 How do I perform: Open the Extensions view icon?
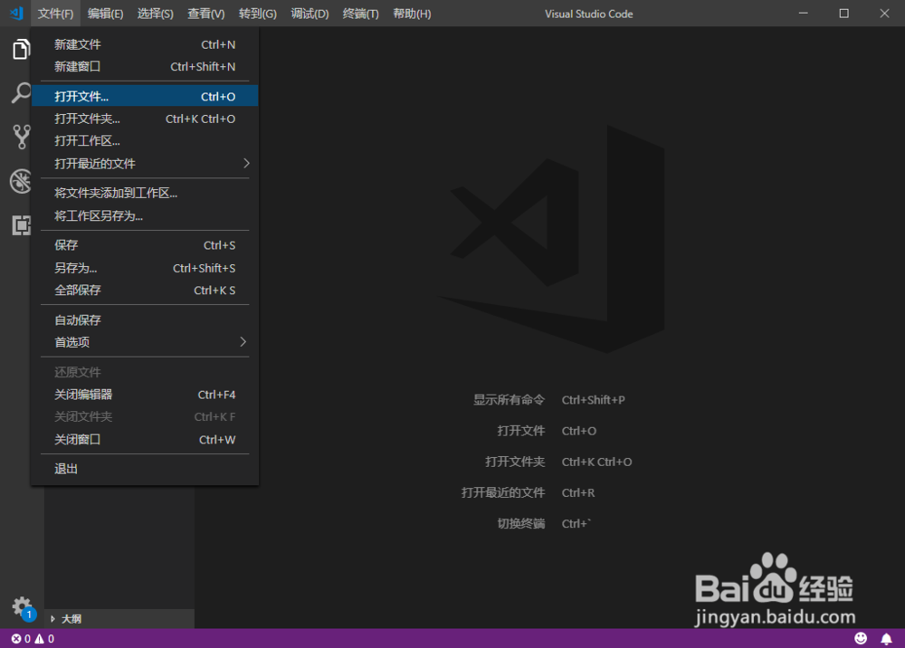[x=22, y=225]
